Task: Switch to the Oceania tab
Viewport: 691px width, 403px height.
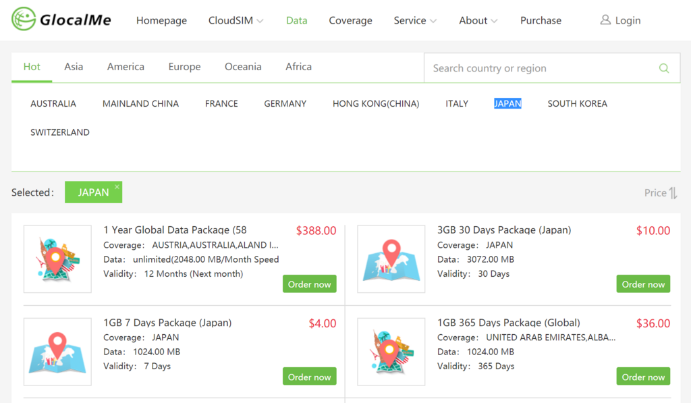Action: [x=243, y=67]
